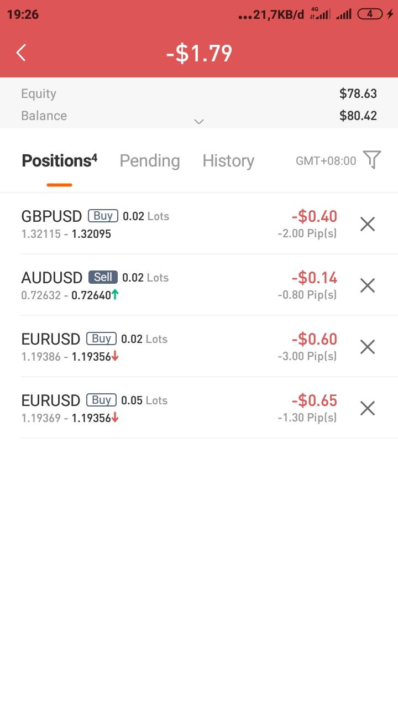Switch to the Pending tab
Image resolution: width=398 pixels, height=708 pixels.
(x=149, y=161)
